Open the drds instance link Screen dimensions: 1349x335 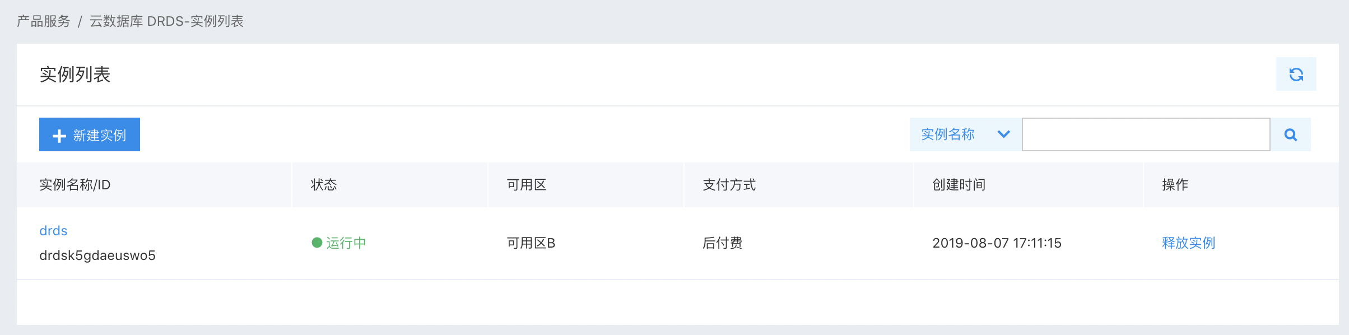53,231
